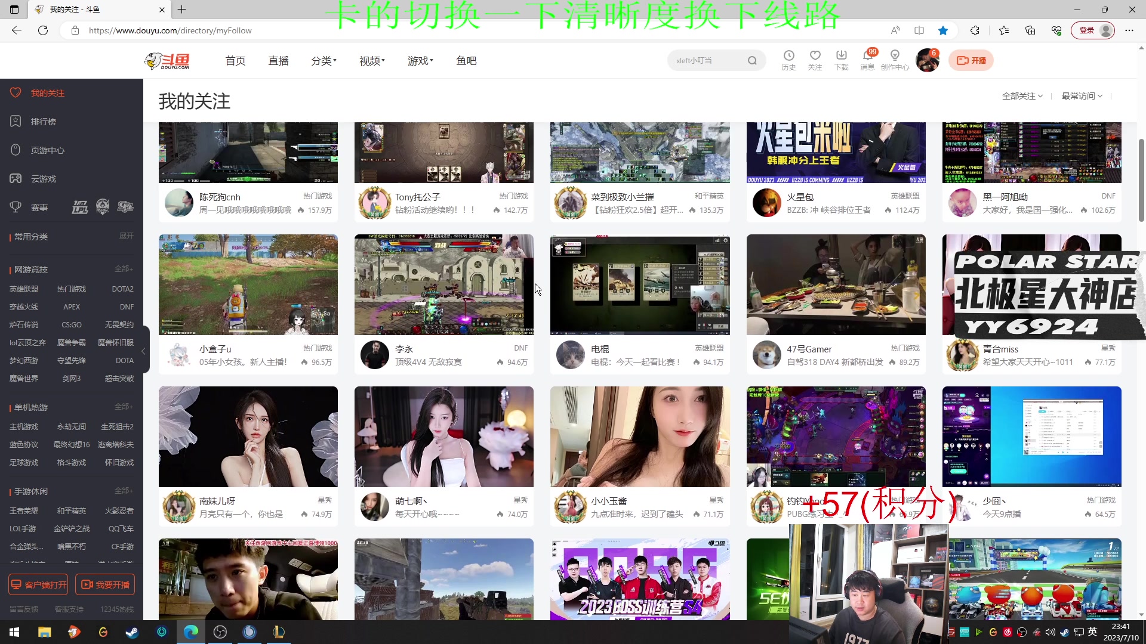Open the 下载 (download) icon

[x=842, y=60]
